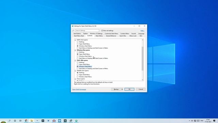
Task: Click the setting icon beside Middle Click opens
Action: [75, 71]
